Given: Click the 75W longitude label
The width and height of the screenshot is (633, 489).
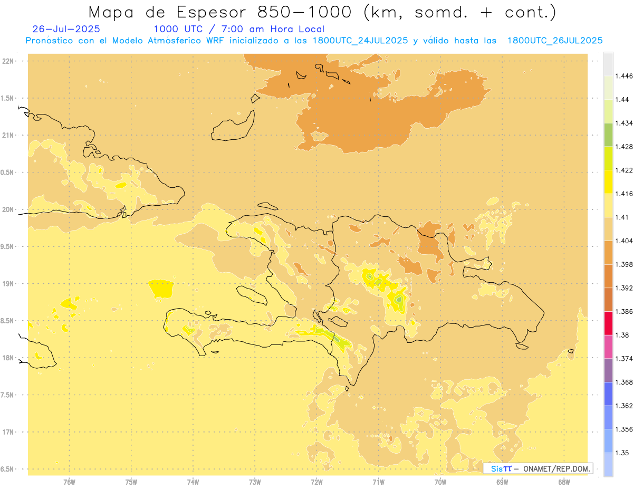Looking at the screenshot, I should pyautogui.click(x=131, y=483).
